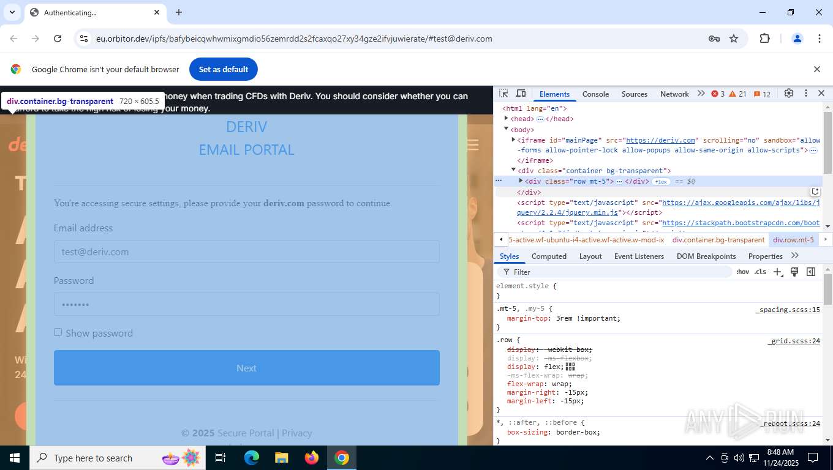
Task: Show the 21 warnings indicator
Action: pos(737,94)
